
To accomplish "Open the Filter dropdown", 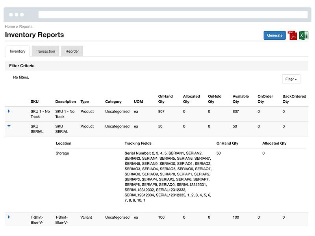I will pos(291,79).
